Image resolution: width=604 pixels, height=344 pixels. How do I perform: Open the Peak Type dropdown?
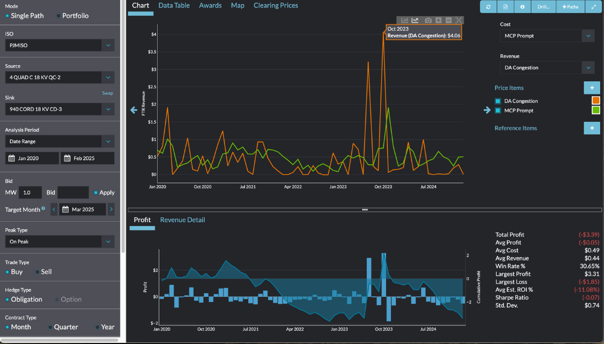coord(108,241)
